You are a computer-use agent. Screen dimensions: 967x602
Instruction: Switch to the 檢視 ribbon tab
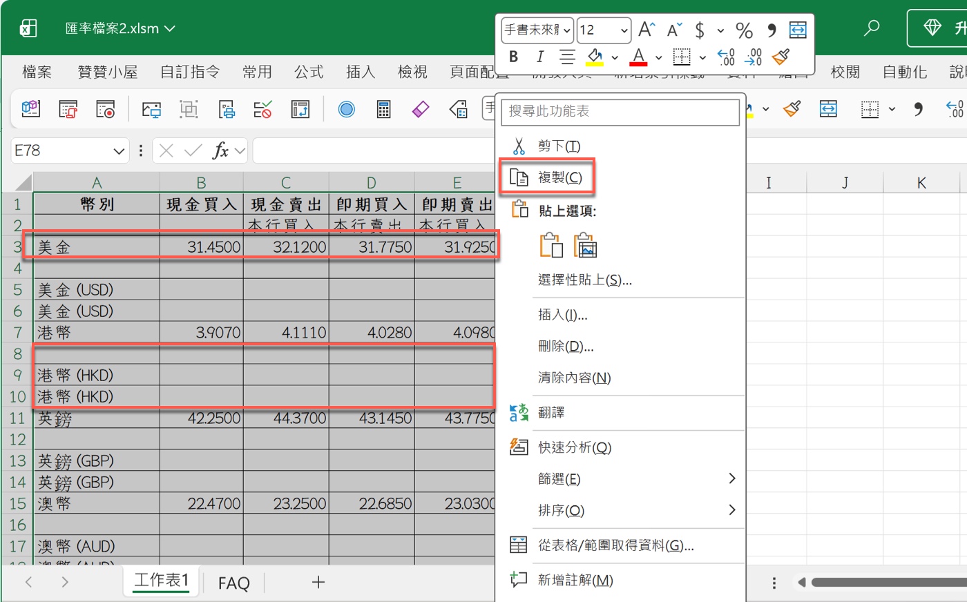(412, 72)
